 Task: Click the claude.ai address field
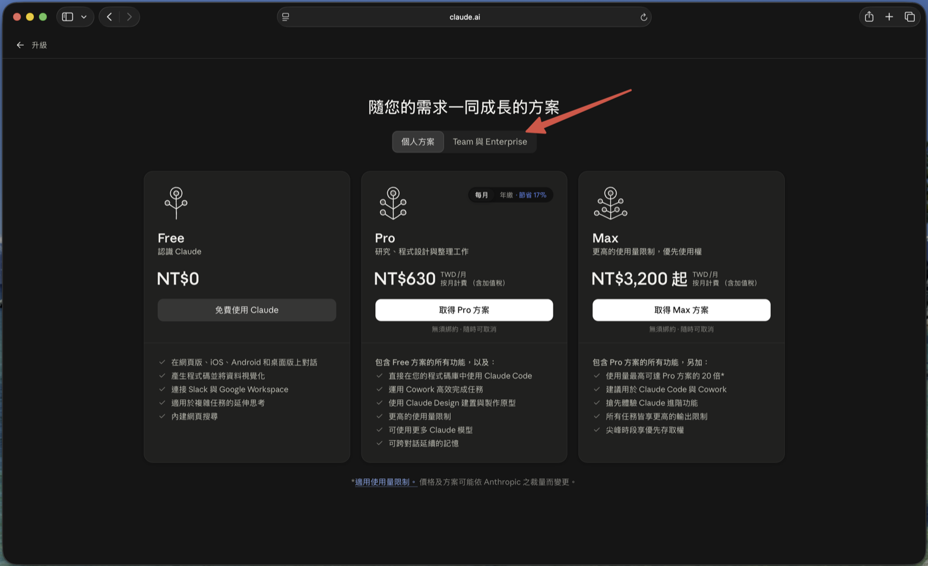464,17
